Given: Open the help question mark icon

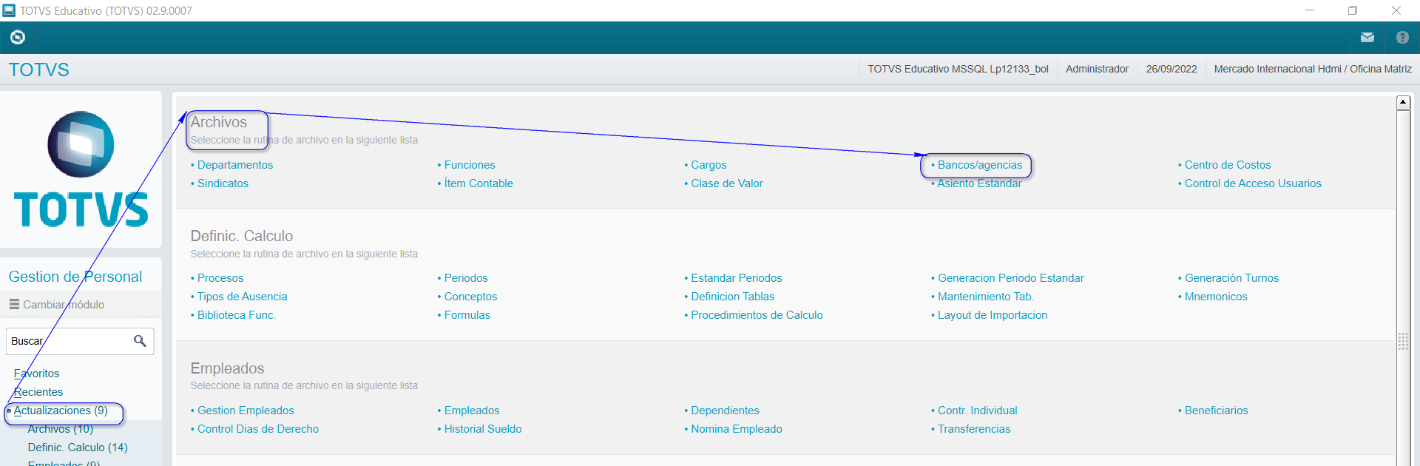Looking at the screenshot, I should coord(1402,37).
